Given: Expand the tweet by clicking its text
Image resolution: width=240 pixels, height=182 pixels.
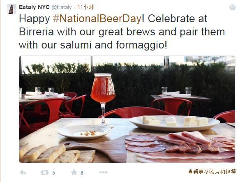Looking at the screenshot, I should [122, 32].
